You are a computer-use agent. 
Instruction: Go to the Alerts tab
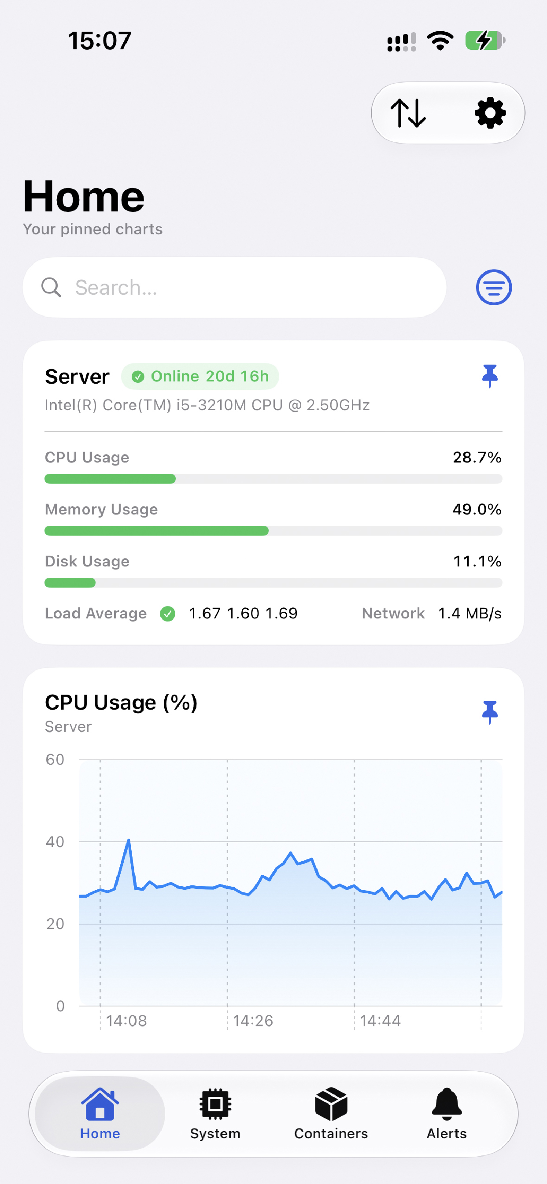tap(447, 1114)
